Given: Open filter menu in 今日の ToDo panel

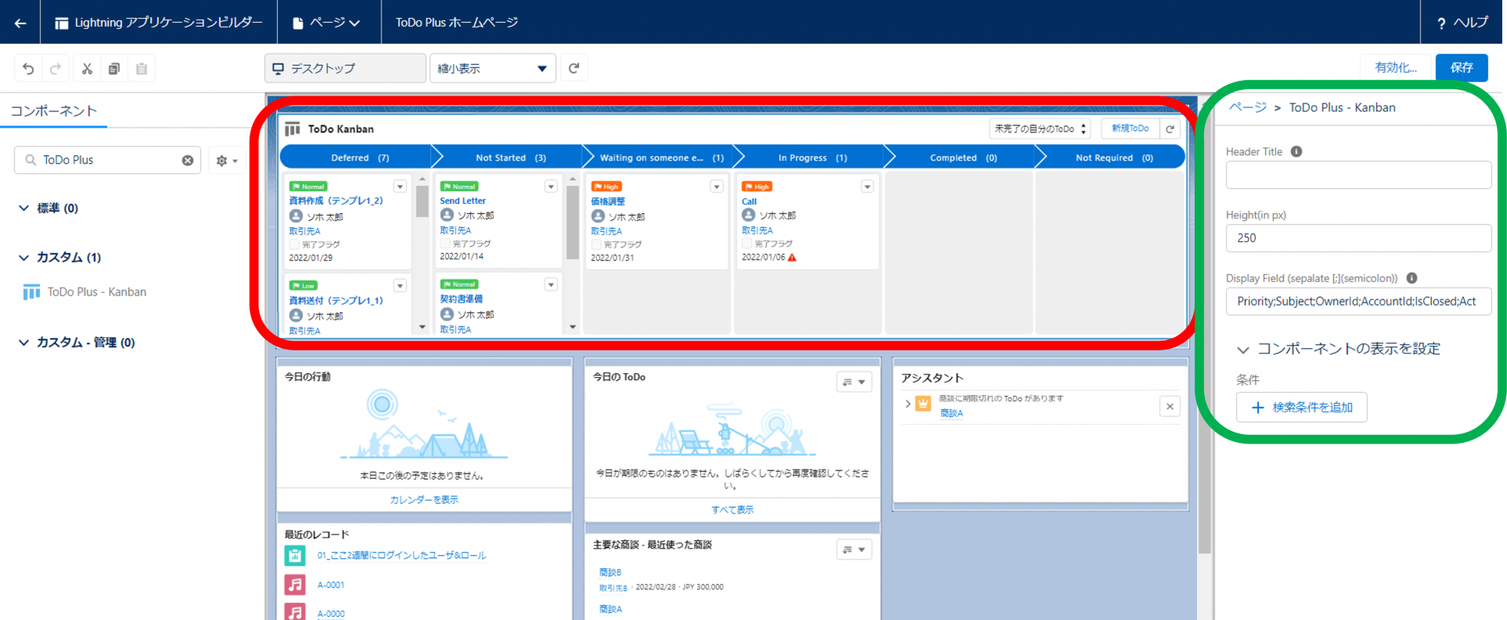Looking at the screenshot, I should pyautogui.click(x=854, y=382).
